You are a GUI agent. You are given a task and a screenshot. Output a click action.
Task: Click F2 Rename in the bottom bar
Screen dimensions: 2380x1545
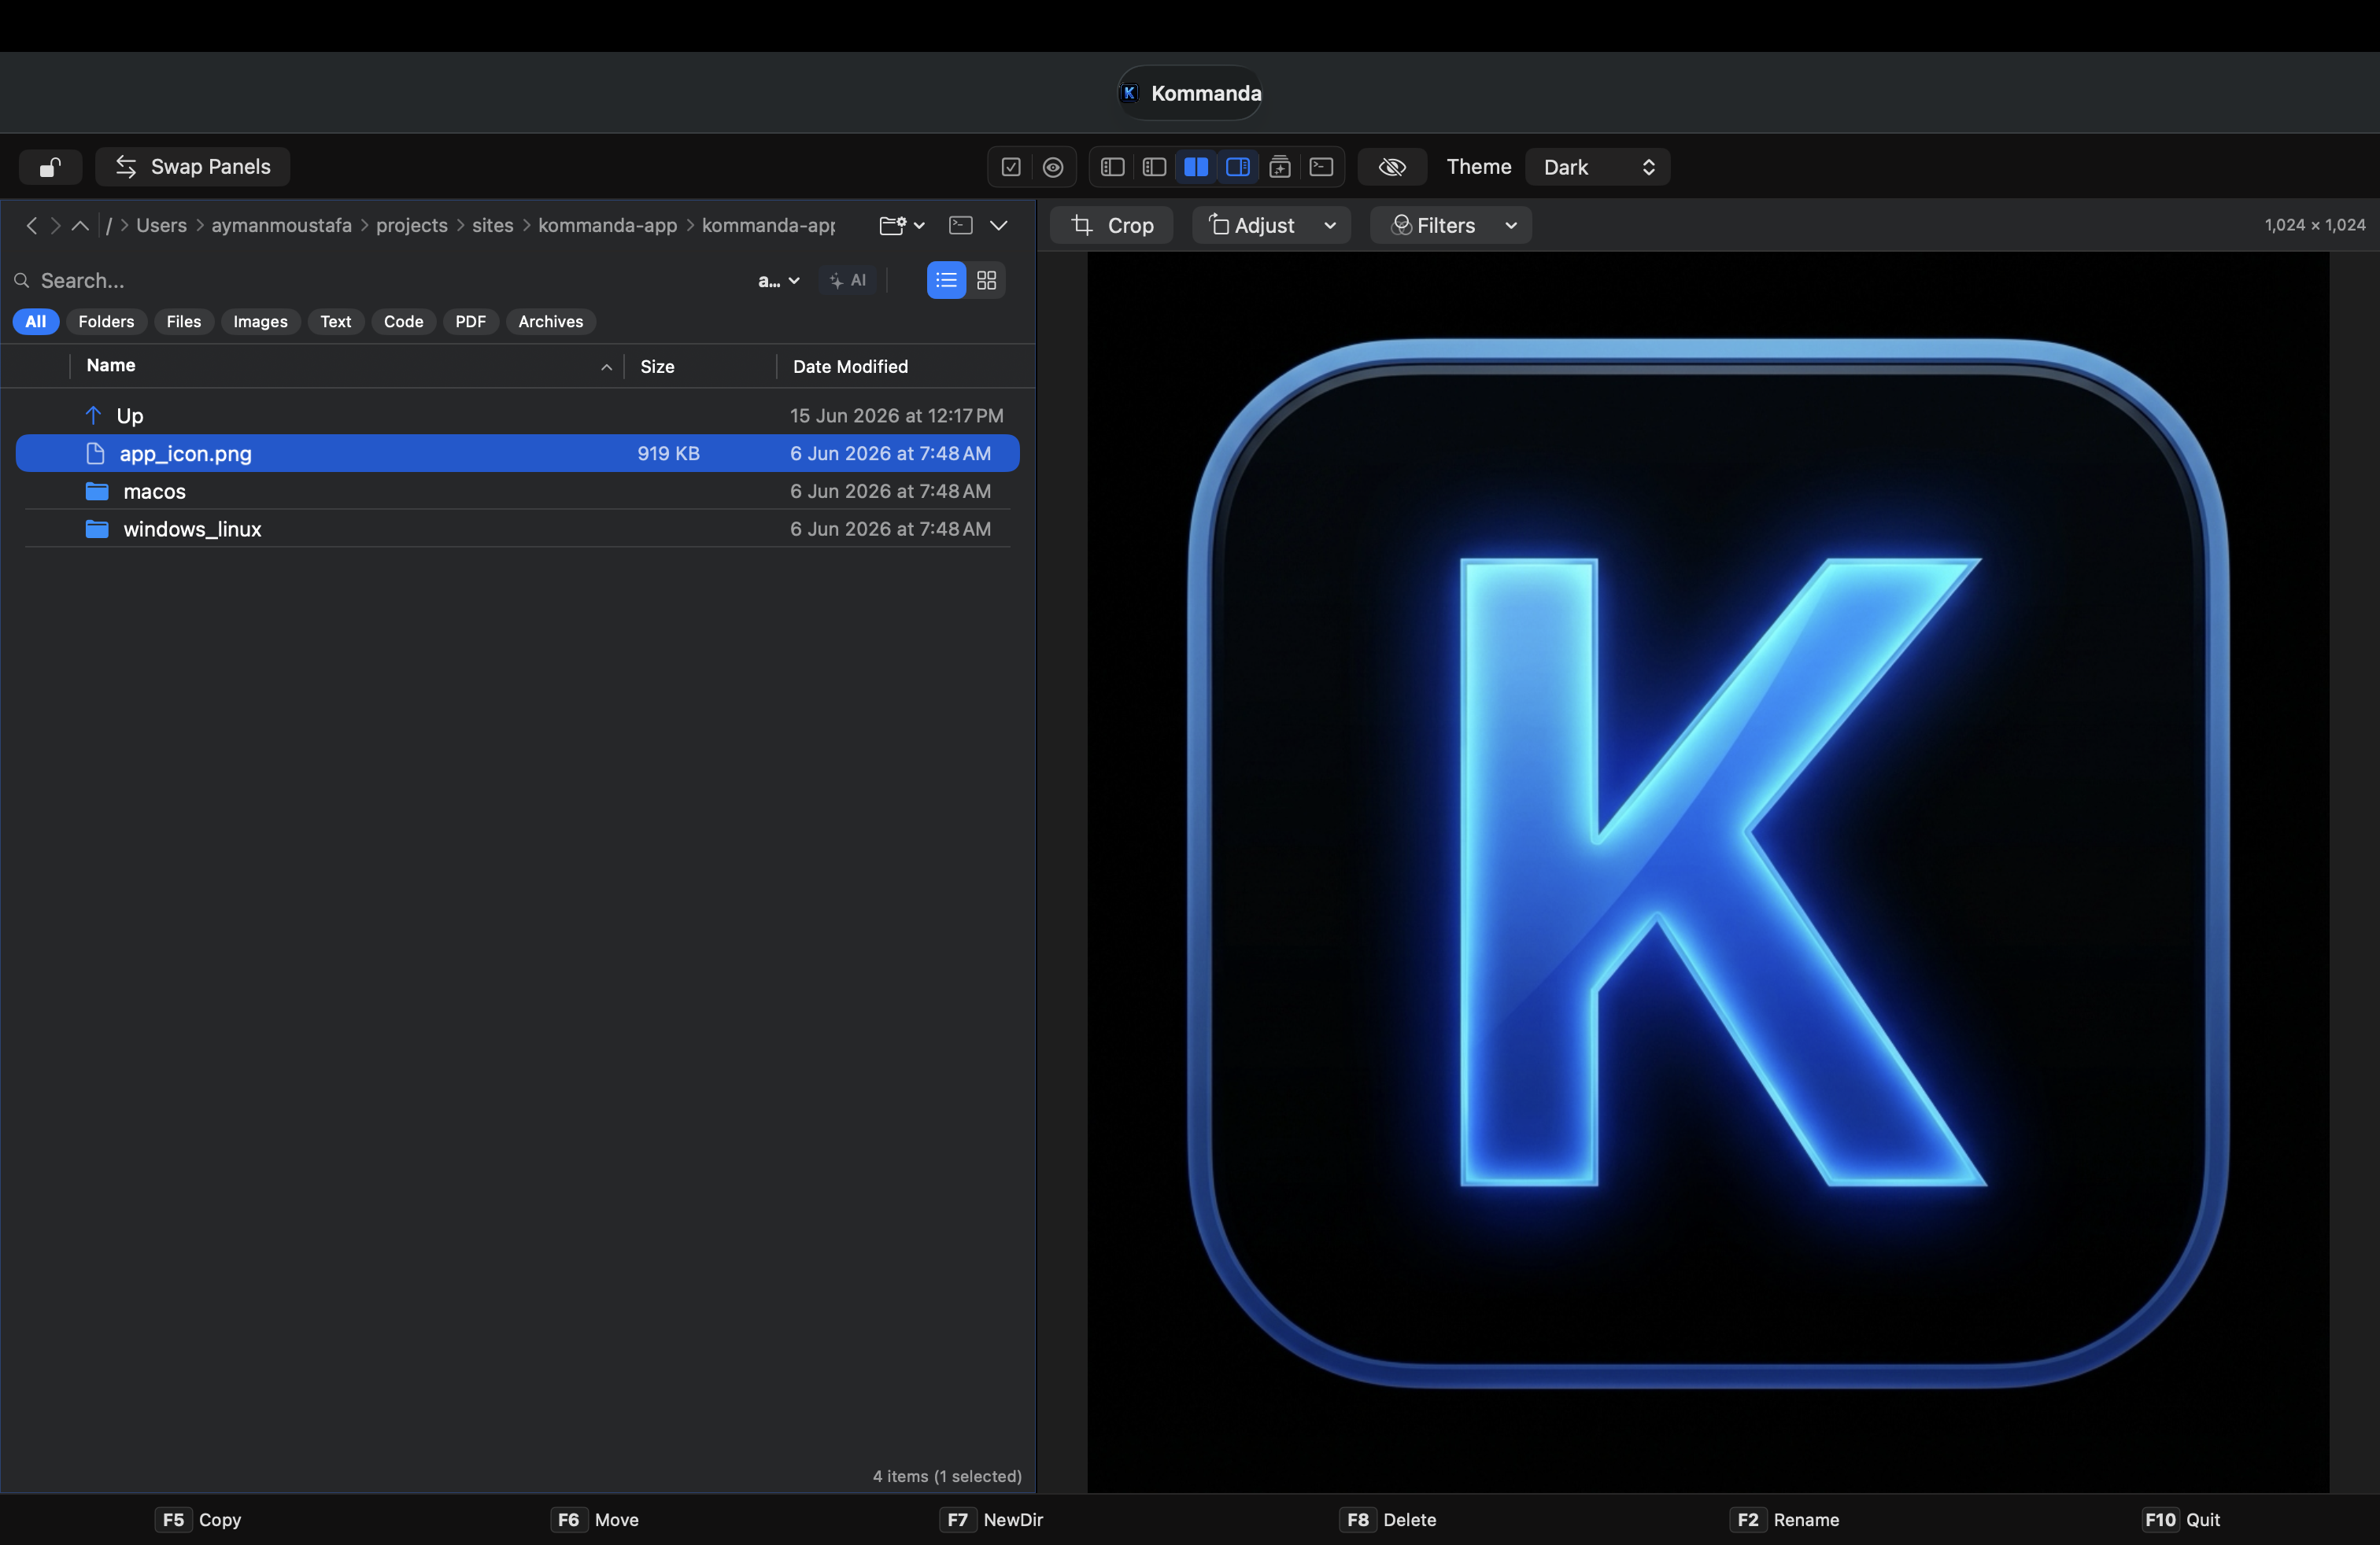coord(1785,1520)
